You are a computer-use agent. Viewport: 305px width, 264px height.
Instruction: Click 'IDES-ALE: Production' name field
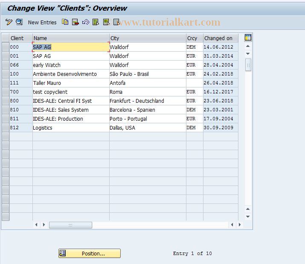pos(71,119)
